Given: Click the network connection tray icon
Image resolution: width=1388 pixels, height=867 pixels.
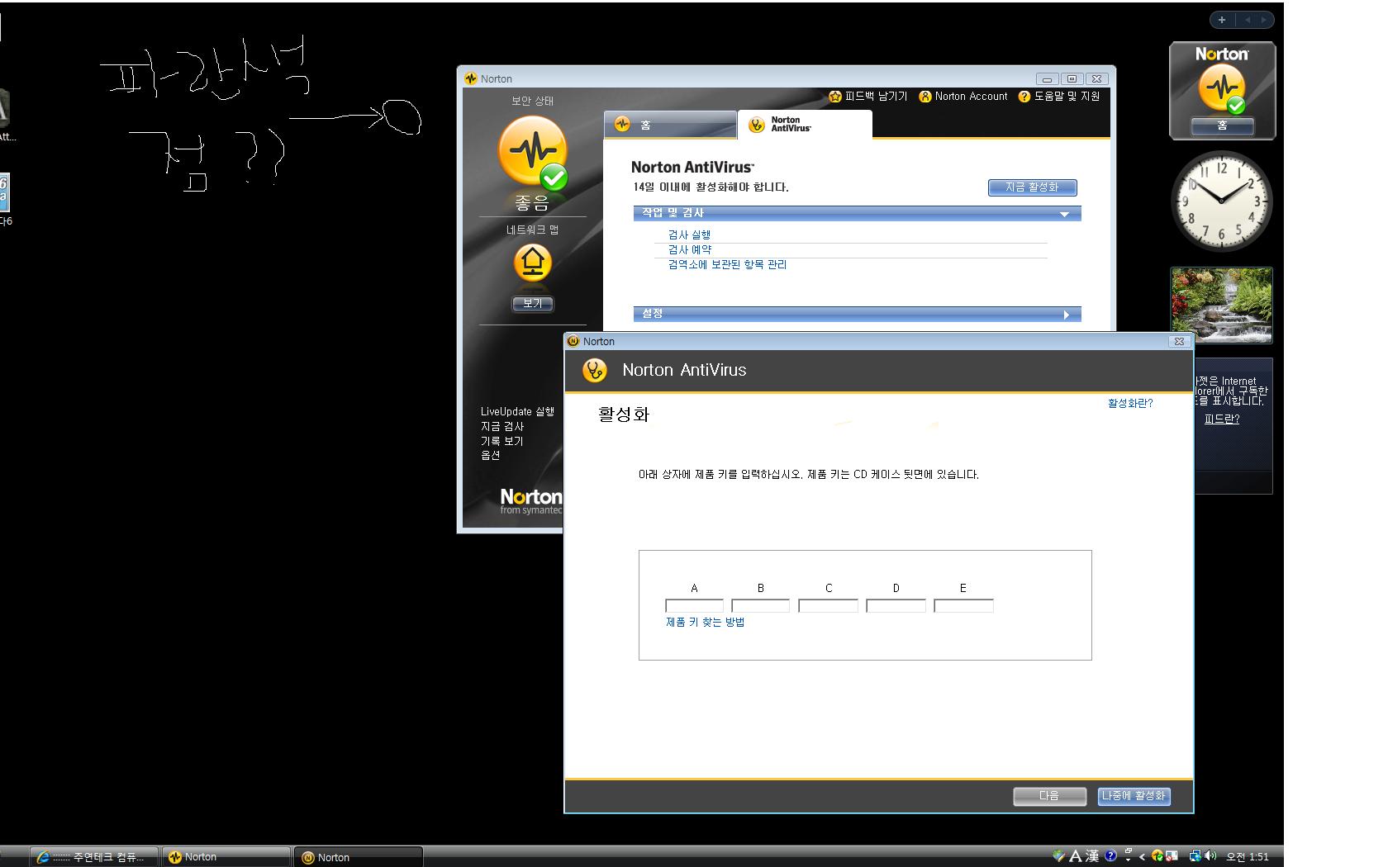Looking at the screenshot, I should coord(1195,856).
